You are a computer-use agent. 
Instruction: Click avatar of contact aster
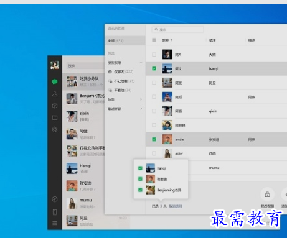click(167, 153)
